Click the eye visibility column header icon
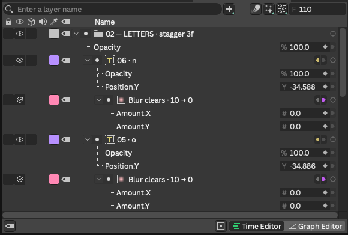This screenshot has height=235, width=348. coord(20,22)
